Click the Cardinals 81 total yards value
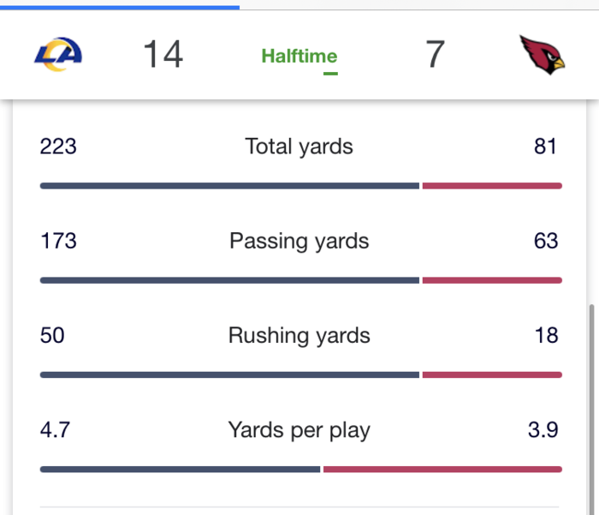 pos(546,147)
